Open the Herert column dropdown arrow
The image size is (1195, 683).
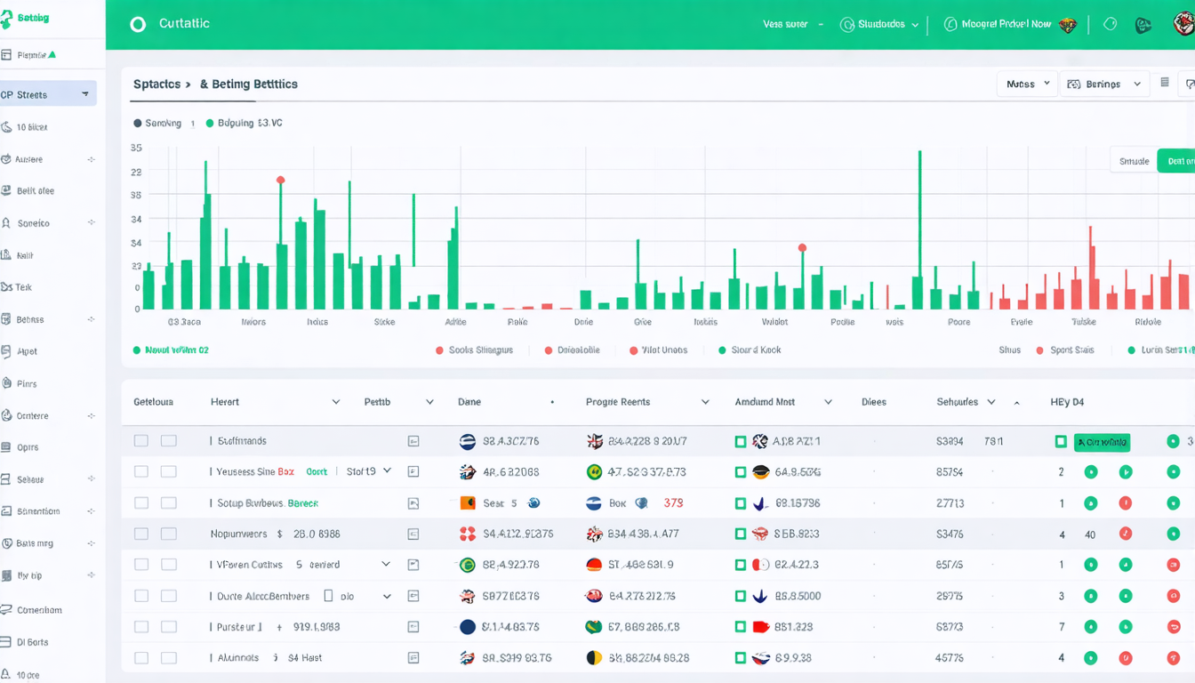coord(336,402)
